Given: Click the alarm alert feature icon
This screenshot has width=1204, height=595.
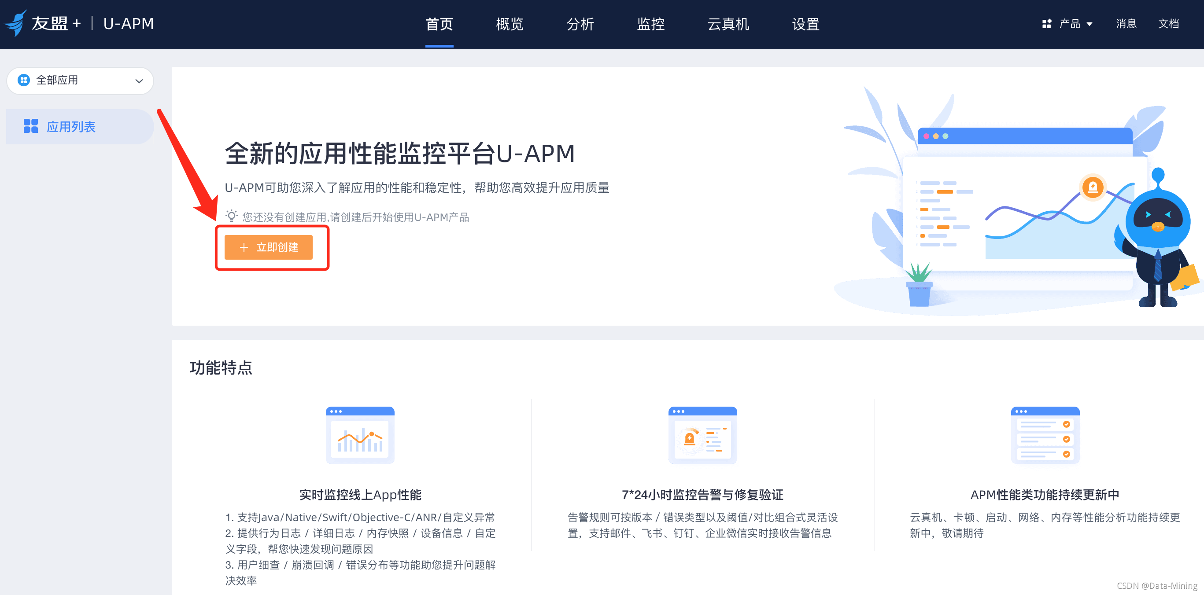Looking at the screenshot, I should point(702,435).
